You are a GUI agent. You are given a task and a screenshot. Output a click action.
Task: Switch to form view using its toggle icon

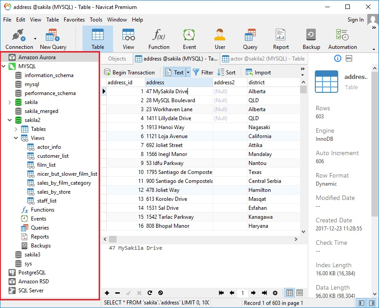point(300,293)
